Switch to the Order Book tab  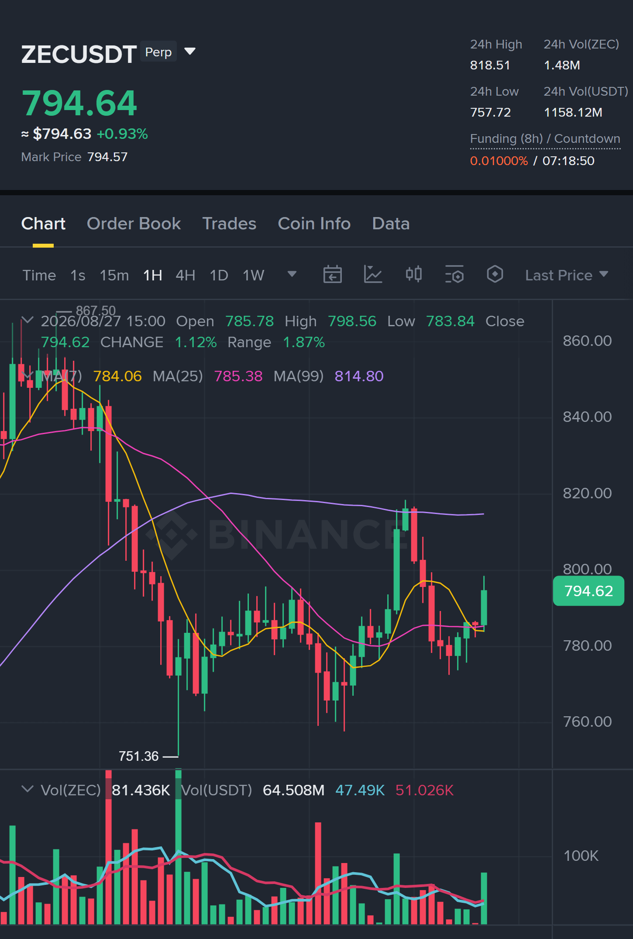[x=134, y=224]
